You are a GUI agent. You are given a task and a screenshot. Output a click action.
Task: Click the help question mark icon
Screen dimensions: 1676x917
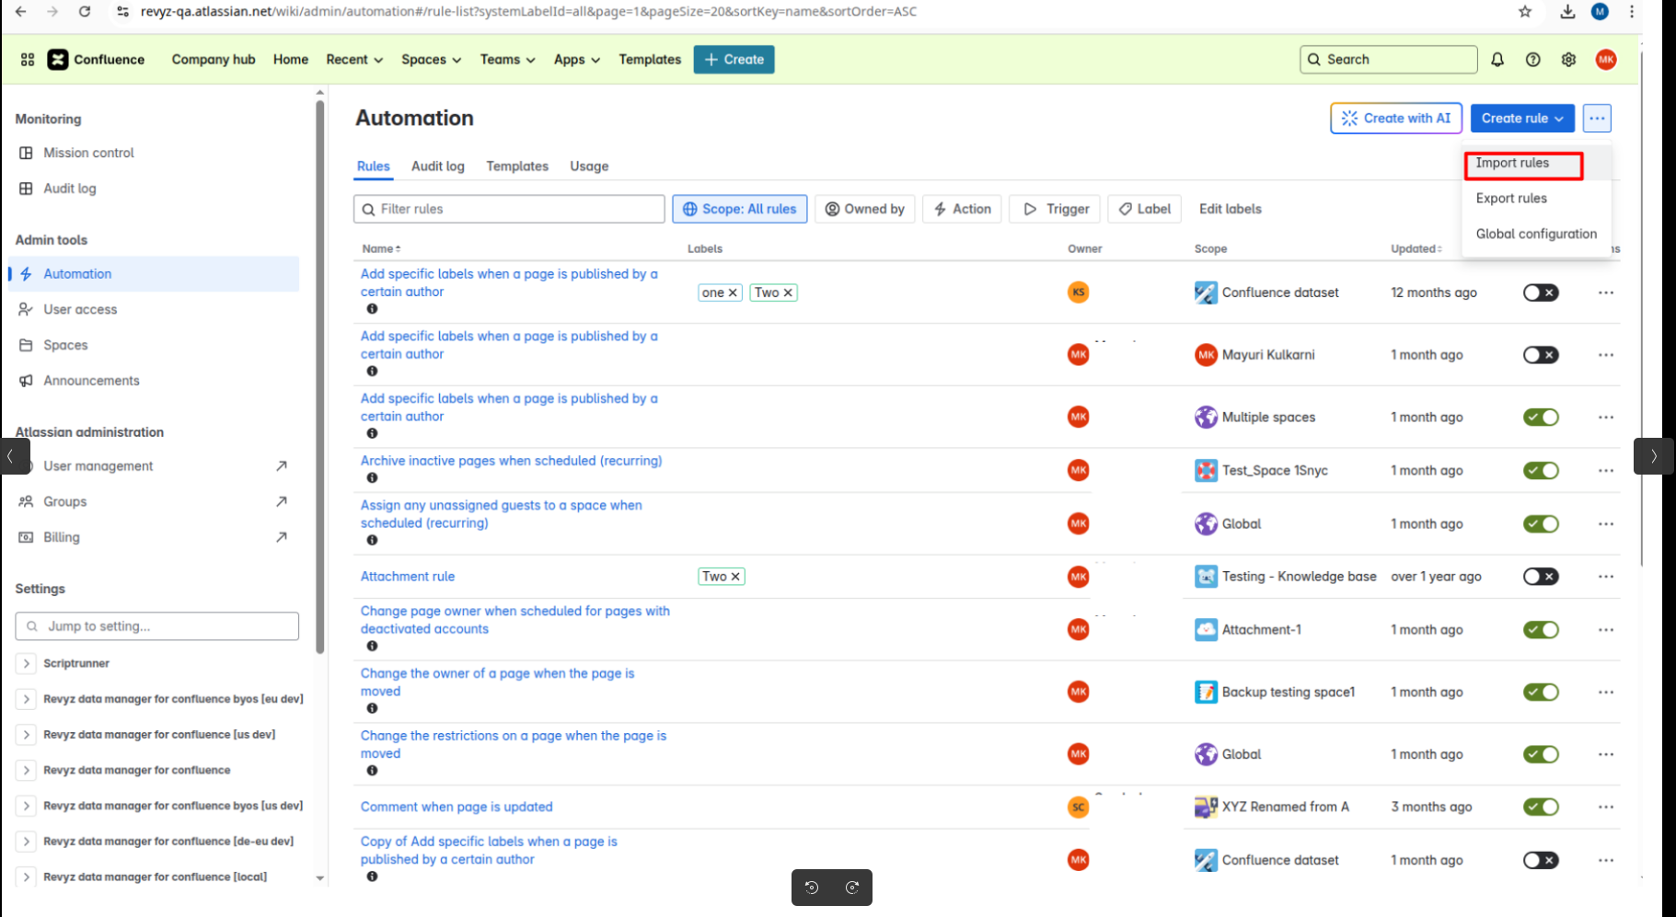click(x=1532, y=60)
